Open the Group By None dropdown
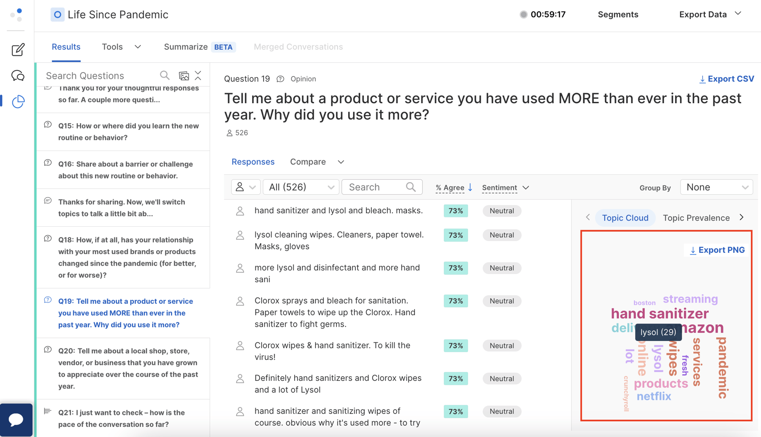 [716, 187]
